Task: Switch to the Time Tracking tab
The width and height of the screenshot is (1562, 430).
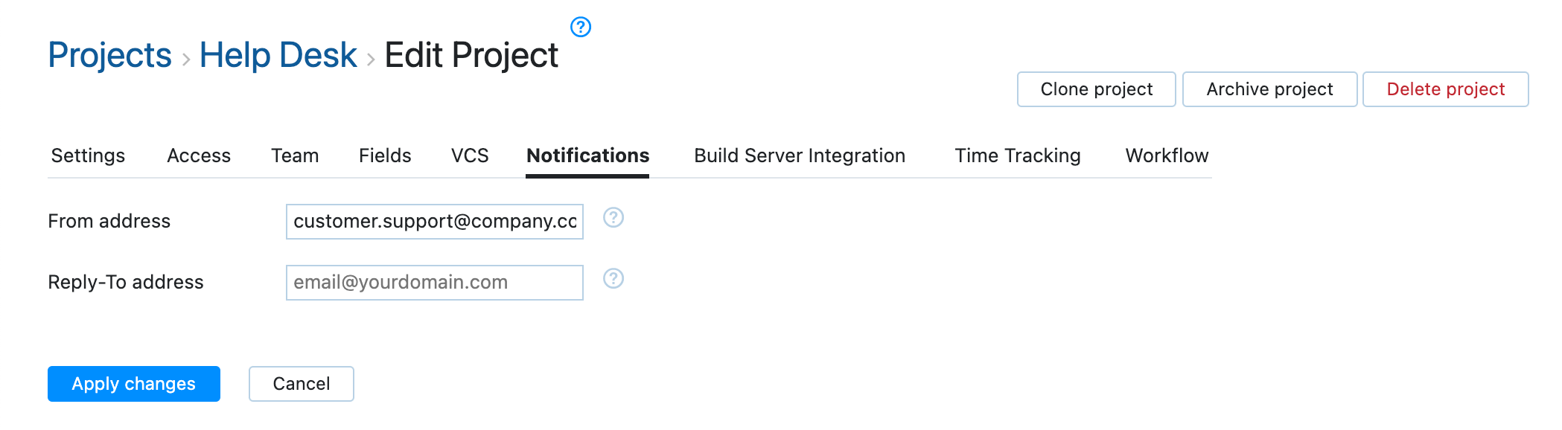Action: pos(1017,155)
